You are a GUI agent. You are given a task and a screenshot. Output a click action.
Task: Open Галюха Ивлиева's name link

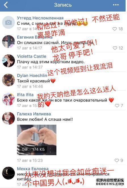pyautogui.click(x=34, y=114)
